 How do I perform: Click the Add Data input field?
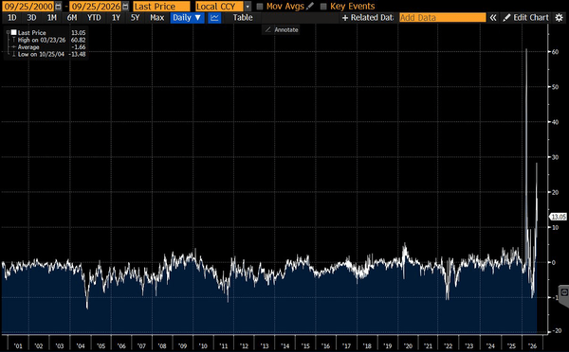(x=442, y=18)
